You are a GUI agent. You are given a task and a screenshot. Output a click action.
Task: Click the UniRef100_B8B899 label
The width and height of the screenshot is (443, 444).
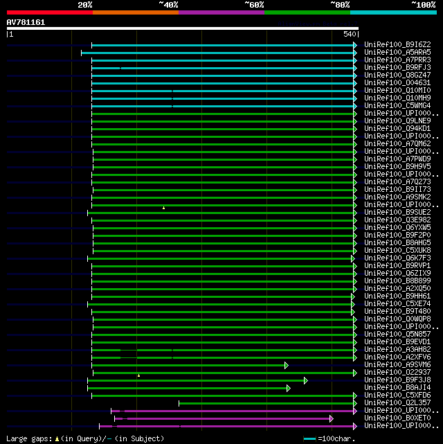(x=397, y=281)
